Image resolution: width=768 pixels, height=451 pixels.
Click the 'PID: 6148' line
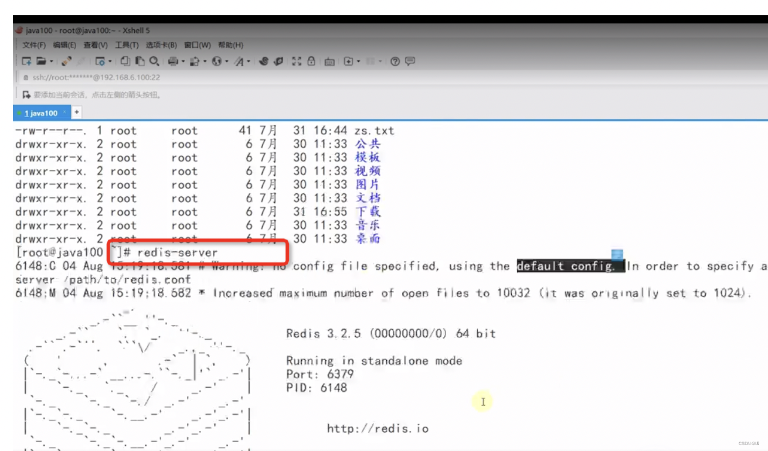coord(317,387)
